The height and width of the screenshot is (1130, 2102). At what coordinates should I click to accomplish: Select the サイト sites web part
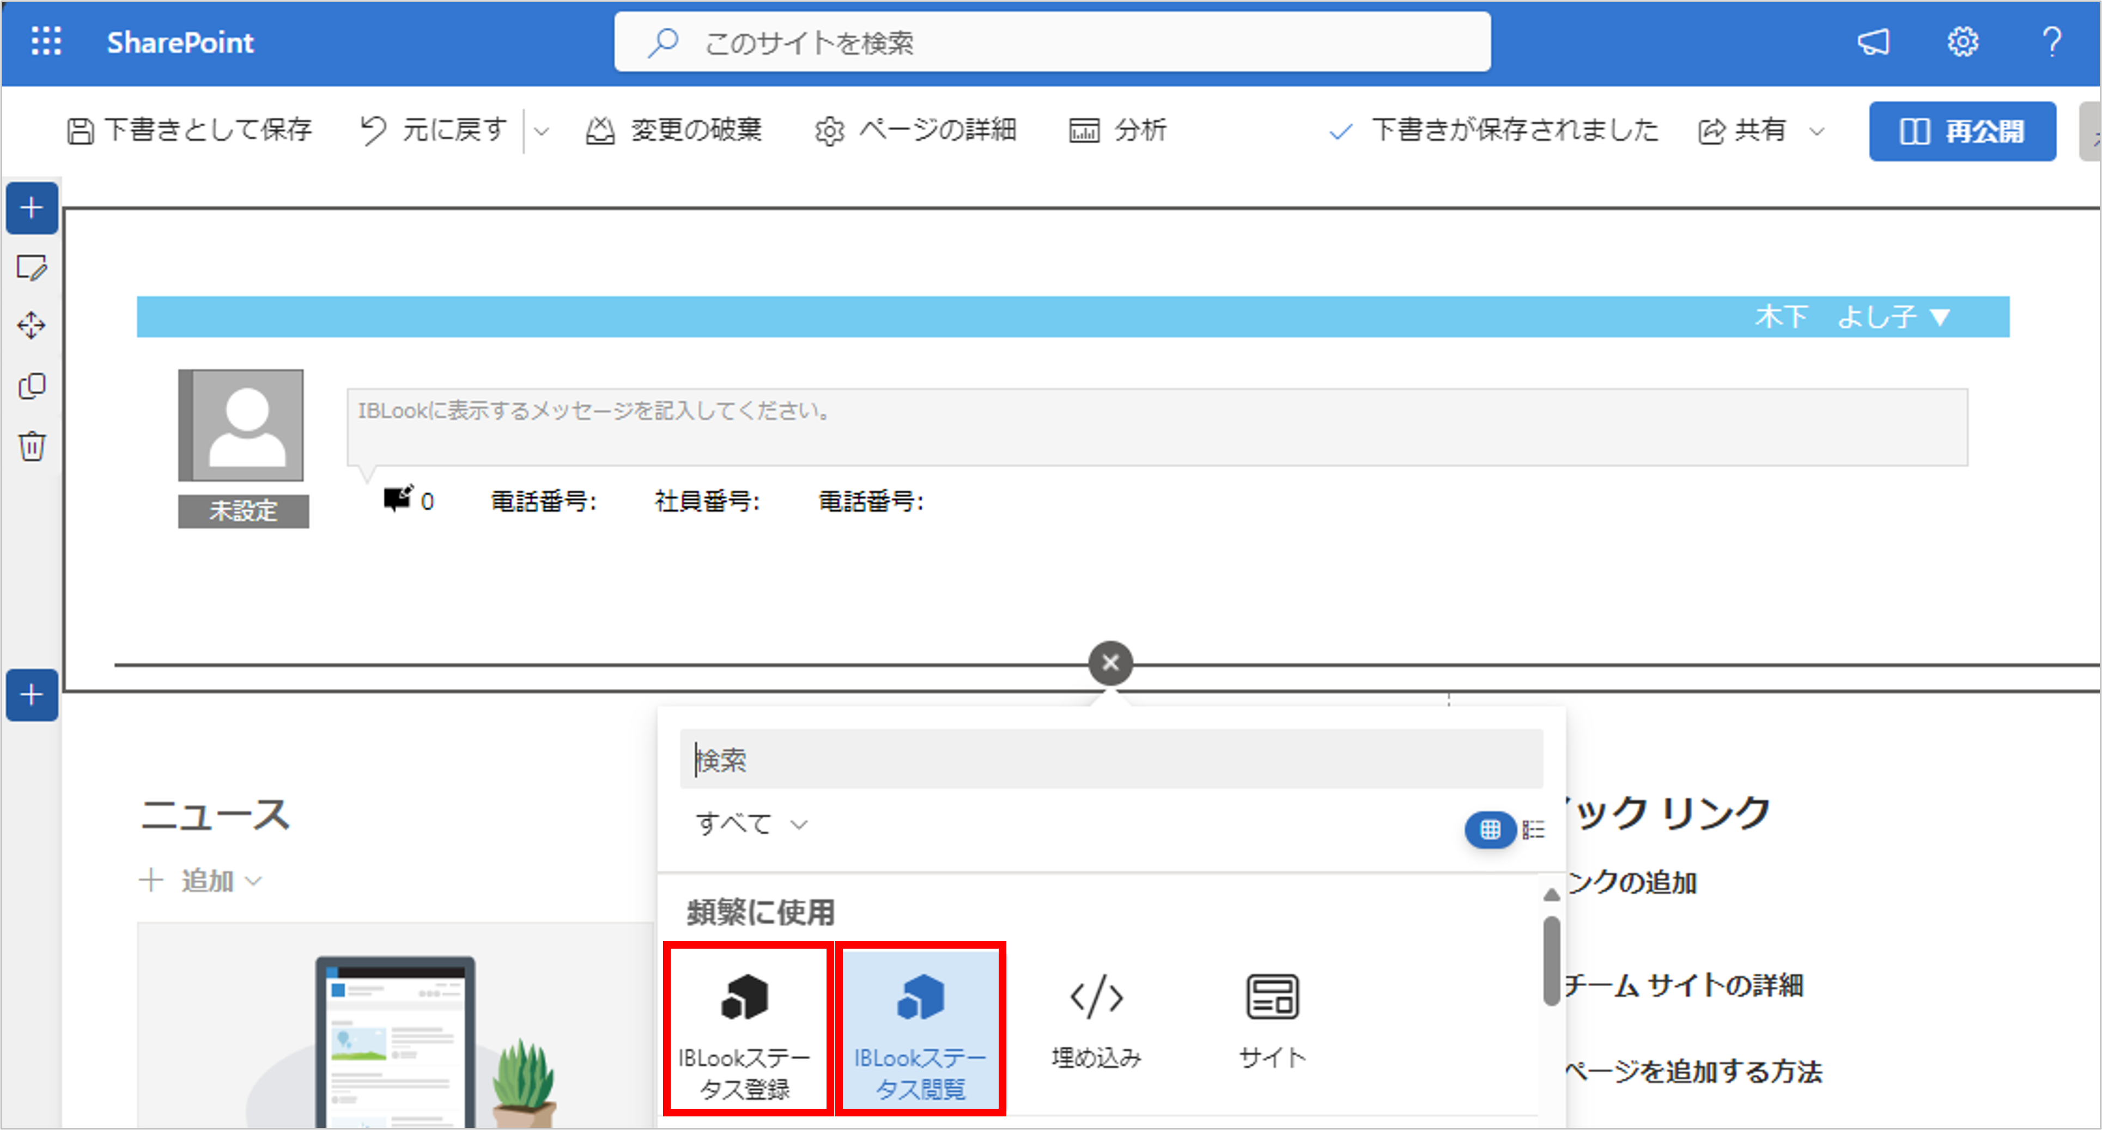point(1273,1022)
